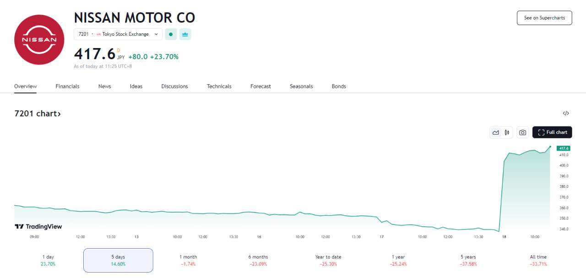This screenshot has width=586, height=278.
Task: Click See on Supercharts button
Action: pos(544,18)
